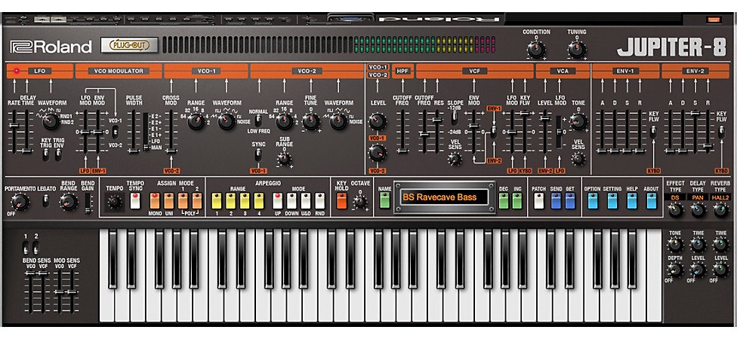Click the VCF VEL SENS knob
The height and width of the screenshot is (339, 737).
point(455,160)
